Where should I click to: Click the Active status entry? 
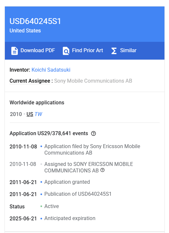pyautogui.click(x=51, y=206)
